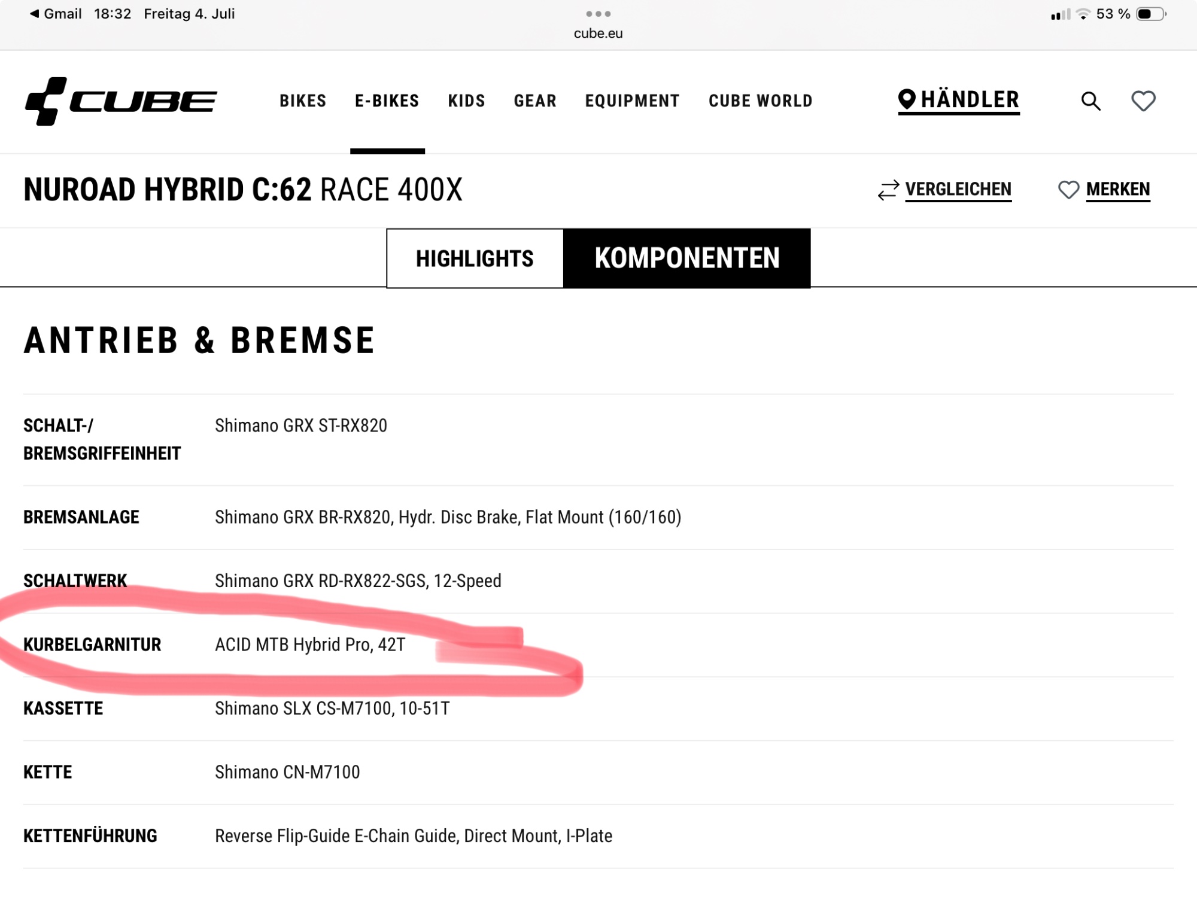Viewport: 1197px width, 918px height.
Task: Expand the EQUIPMENT navigation menu
Action: pos(633,101)
